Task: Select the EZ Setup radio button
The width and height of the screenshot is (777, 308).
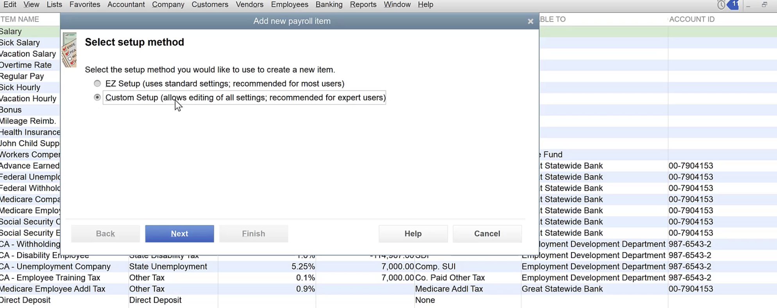Action: (x=97, y=83)
